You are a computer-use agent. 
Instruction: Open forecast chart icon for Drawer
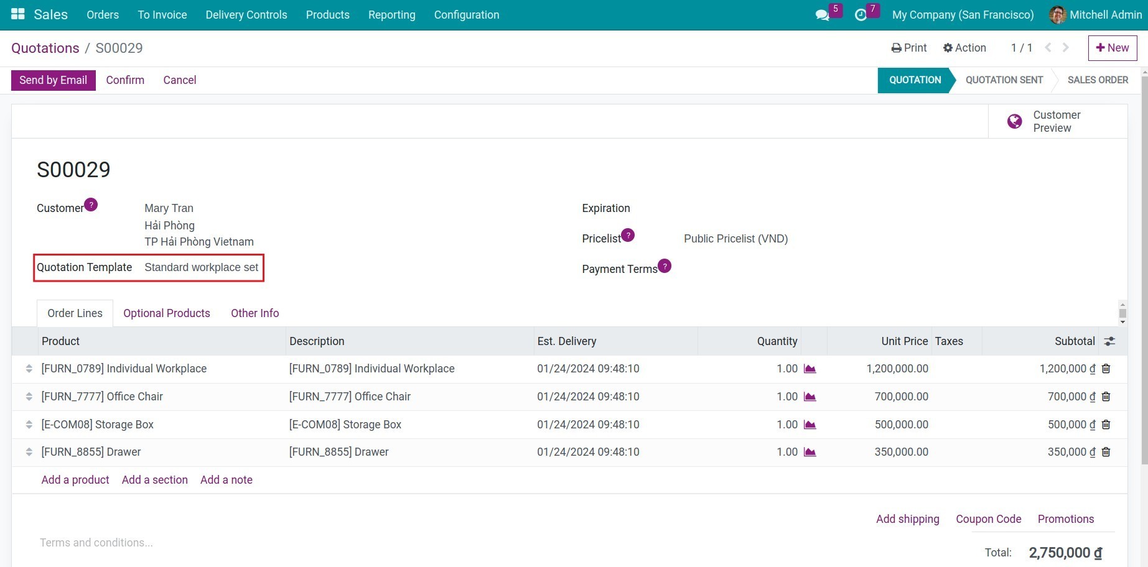coord(810,452)
